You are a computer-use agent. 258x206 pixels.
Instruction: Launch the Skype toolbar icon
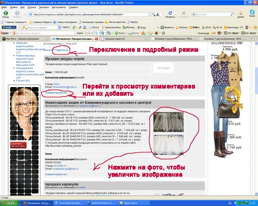coord(252,12)
